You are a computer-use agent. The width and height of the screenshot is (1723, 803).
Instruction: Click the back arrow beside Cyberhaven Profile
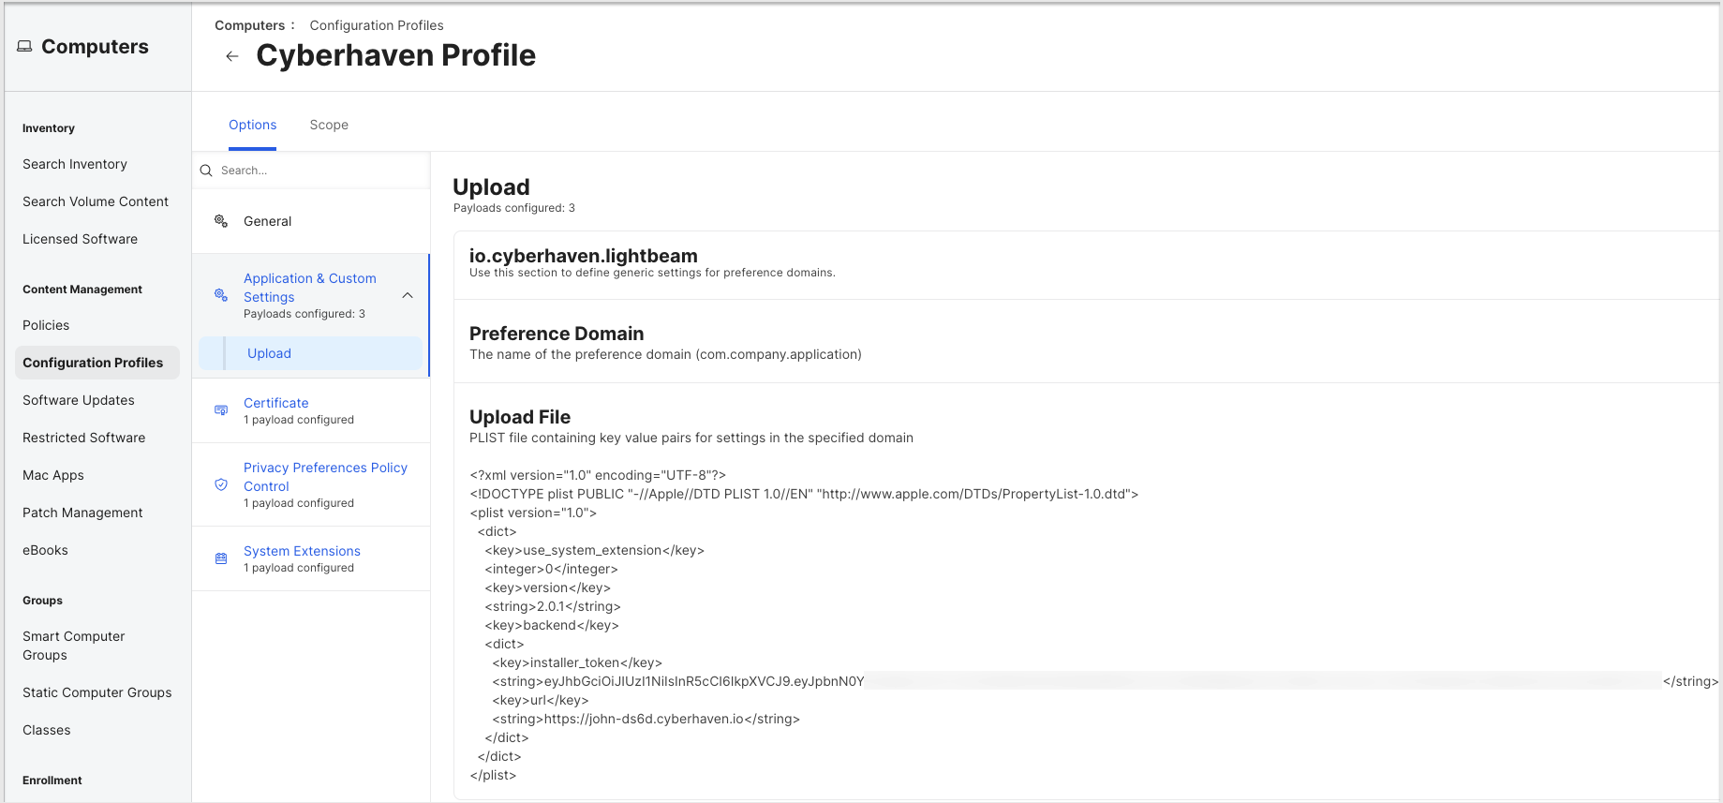click(232, 56)
